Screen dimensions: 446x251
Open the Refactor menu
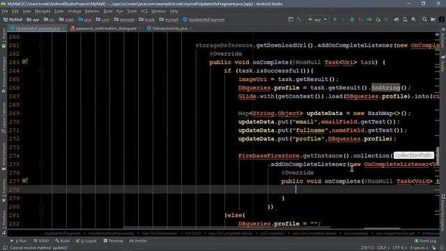pyautogui.click(x=92, y=11)
